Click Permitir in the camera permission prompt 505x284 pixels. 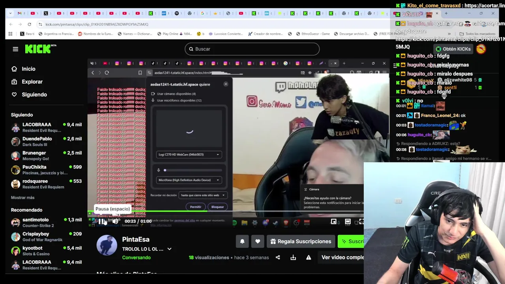coord(196,207)
